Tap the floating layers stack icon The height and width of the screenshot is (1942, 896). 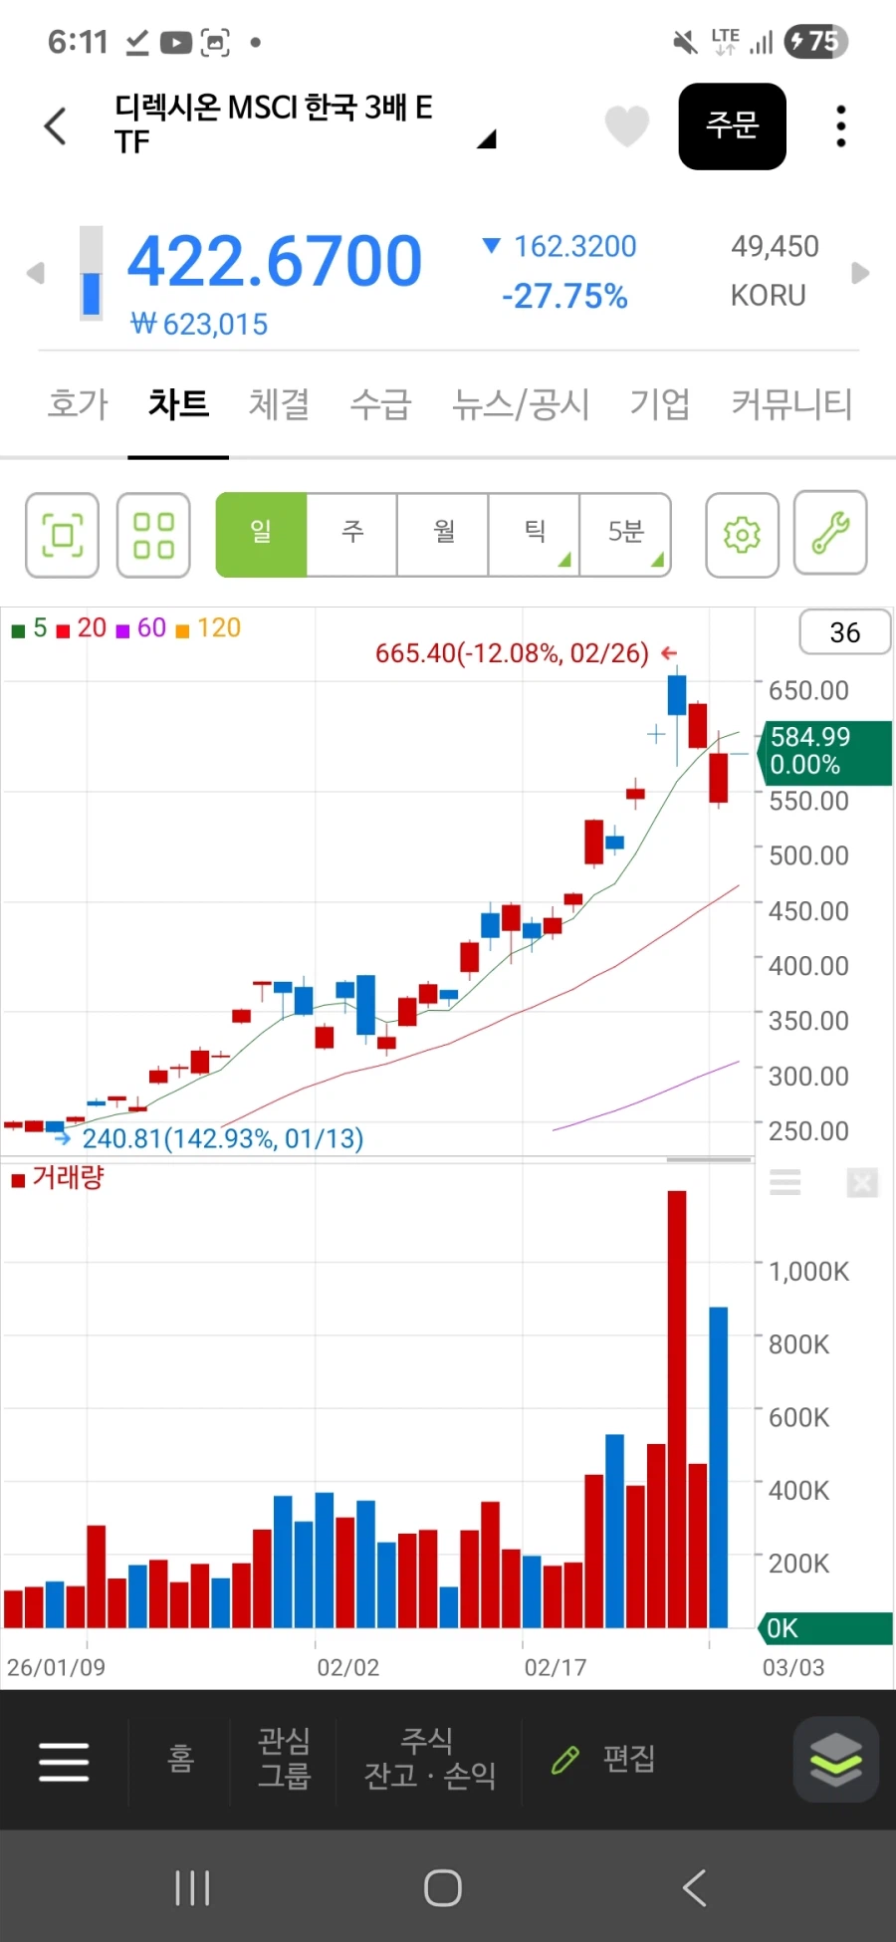pyautogui.click(x=836, y=1760)
